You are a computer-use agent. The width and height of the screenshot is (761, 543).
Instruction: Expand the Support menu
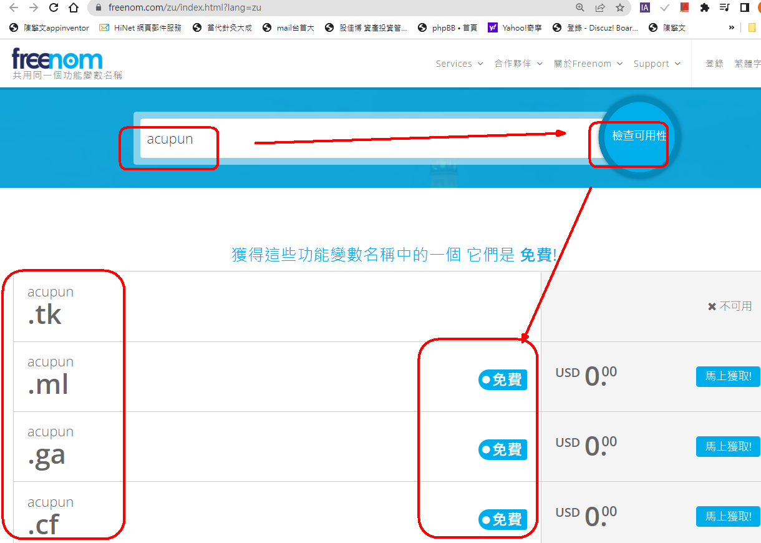click(657, 64)
